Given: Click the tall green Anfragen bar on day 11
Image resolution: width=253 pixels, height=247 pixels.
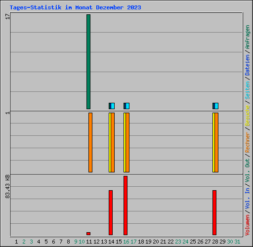Looking at the screenshot, I should [x=88, y=62].
